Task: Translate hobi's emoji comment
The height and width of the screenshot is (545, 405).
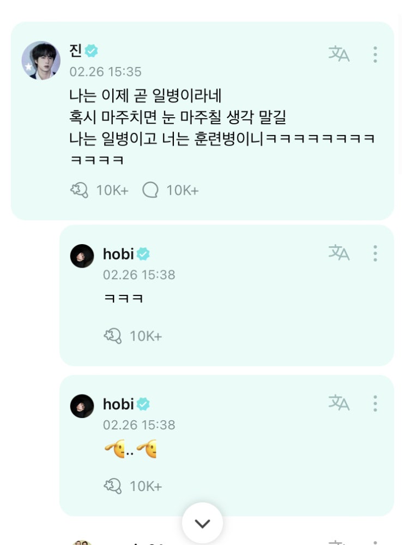Action: coord(338,402)
